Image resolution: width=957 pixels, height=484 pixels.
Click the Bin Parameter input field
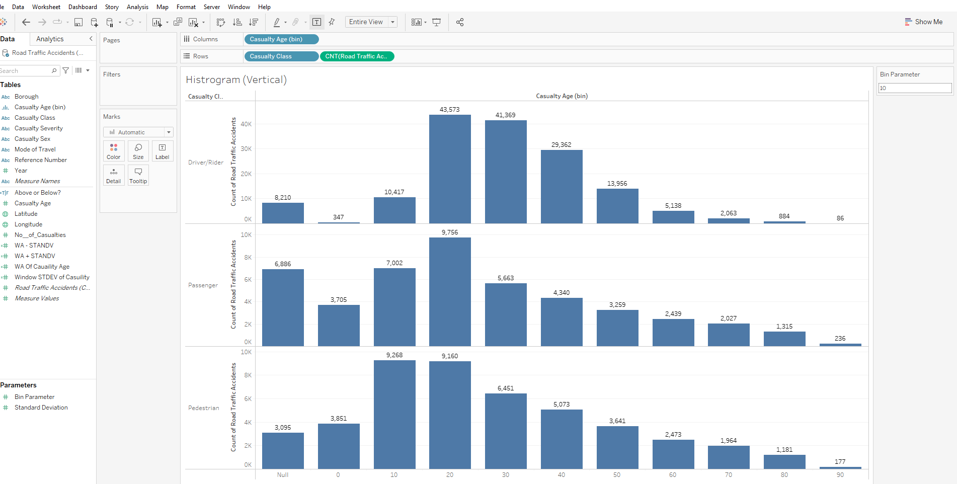pos(915,88)
